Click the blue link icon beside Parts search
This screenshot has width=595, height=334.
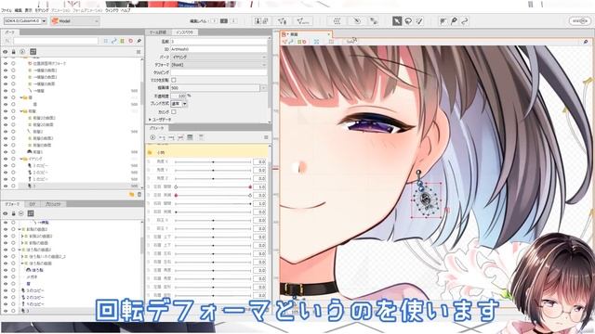(x=113, y=41)
